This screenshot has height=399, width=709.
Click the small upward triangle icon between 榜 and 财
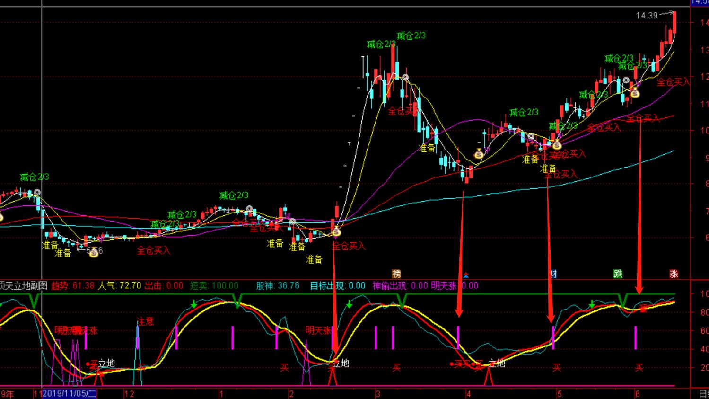tap(466, 275)
